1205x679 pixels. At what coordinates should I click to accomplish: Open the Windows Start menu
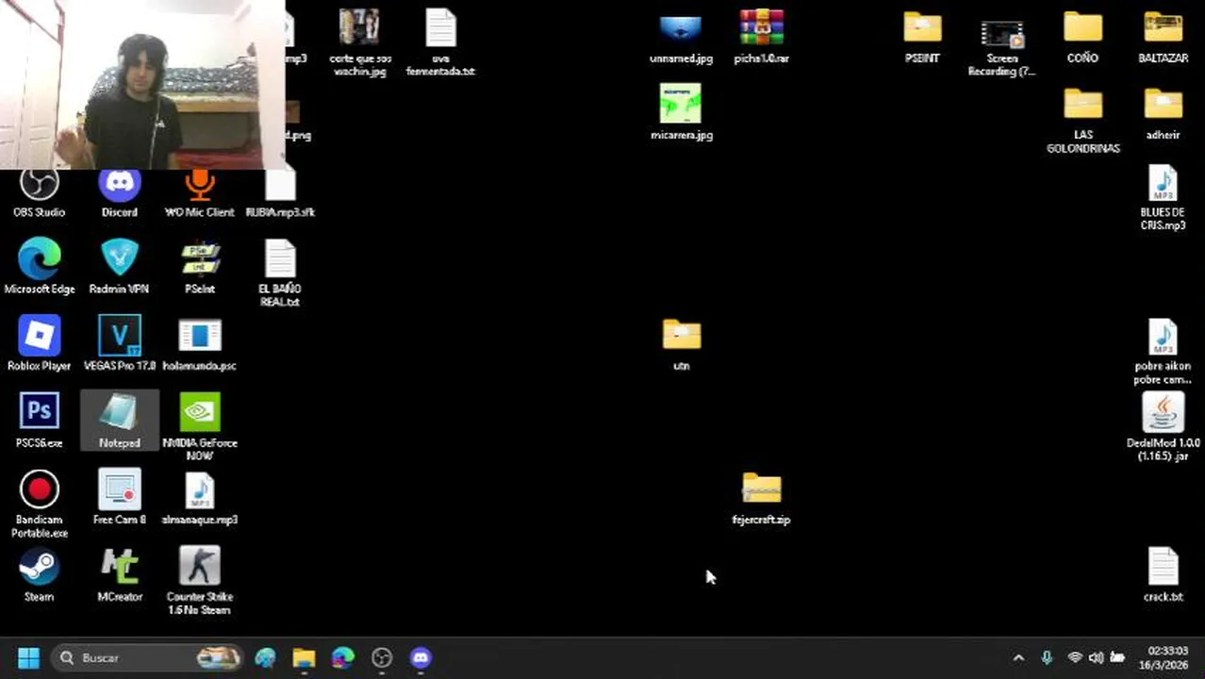coord(28,657)
